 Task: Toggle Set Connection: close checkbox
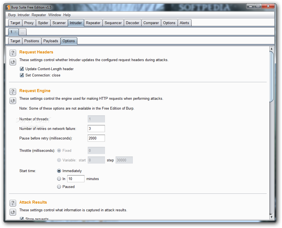22,75
